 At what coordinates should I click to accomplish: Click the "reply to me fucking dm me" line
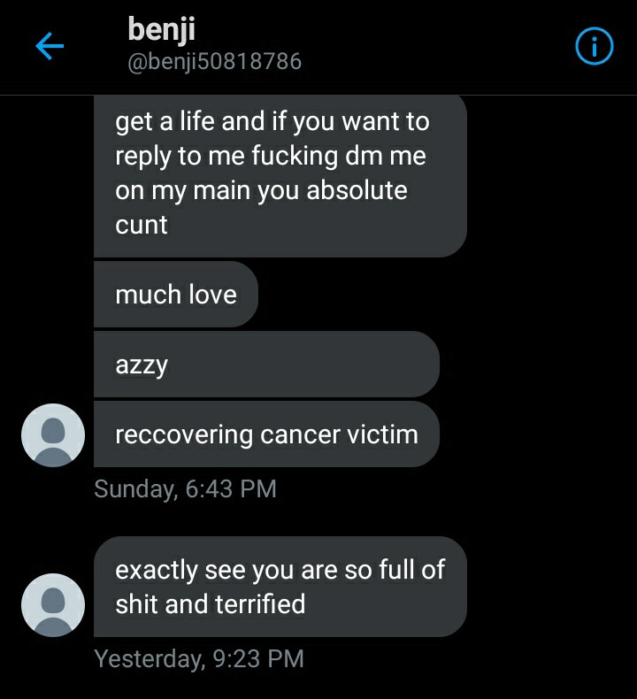click(271, 157)
